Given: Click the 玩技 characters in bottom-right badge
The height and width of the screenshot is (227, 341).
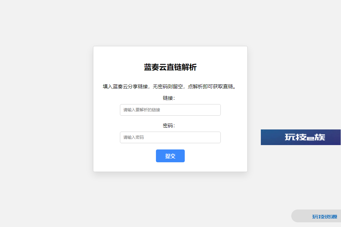Looking at the screenshot, I should (x=318, y=217).
